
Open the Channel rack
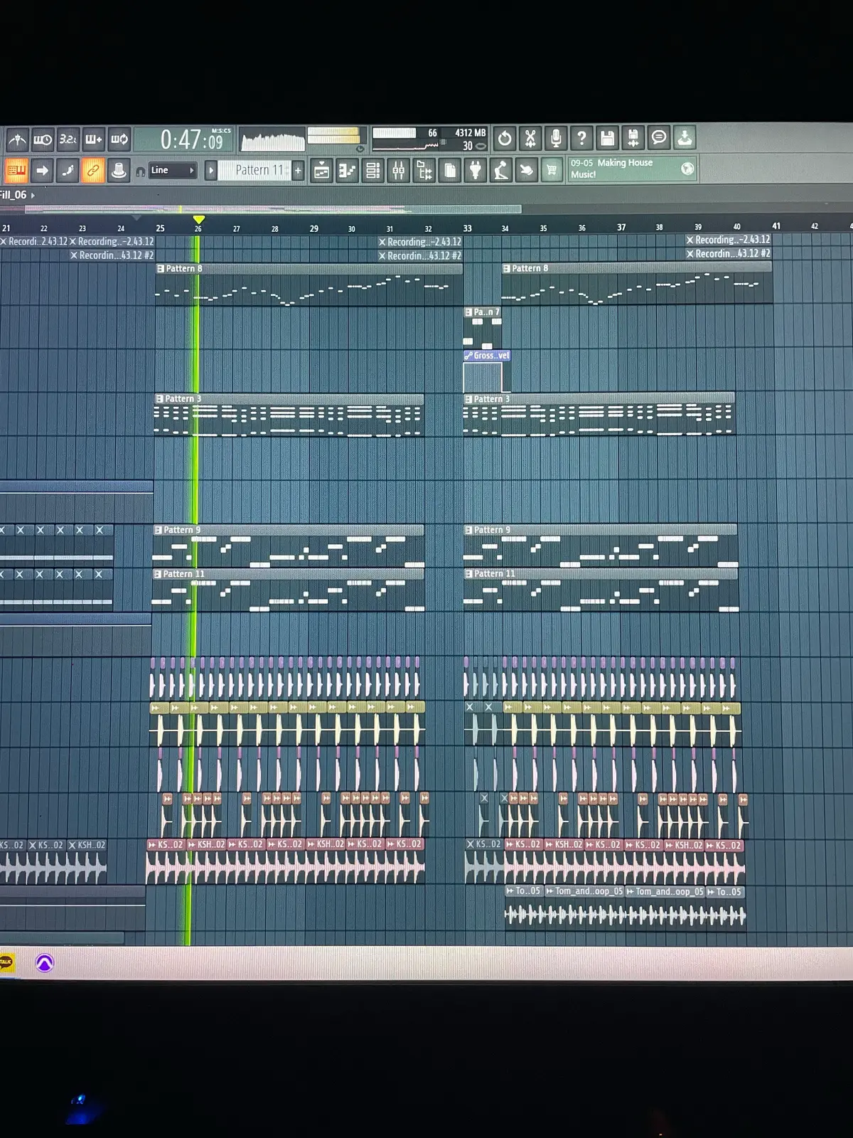pos(373,170)
